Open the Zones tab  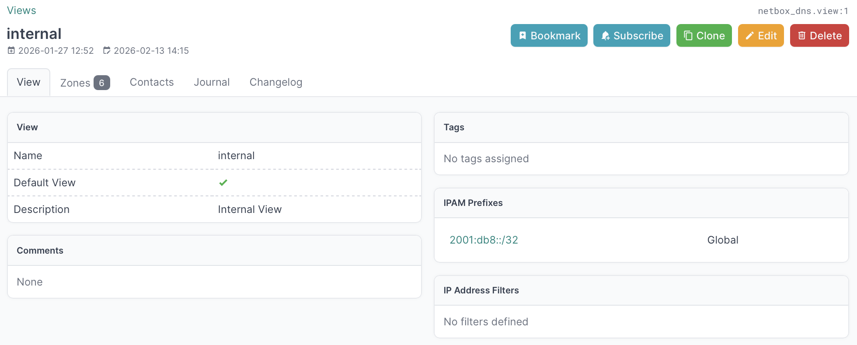[75, 83]
